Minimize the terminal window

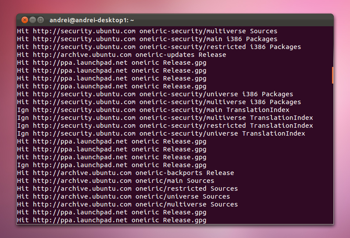pyautogui.click(x=32, y=20)
